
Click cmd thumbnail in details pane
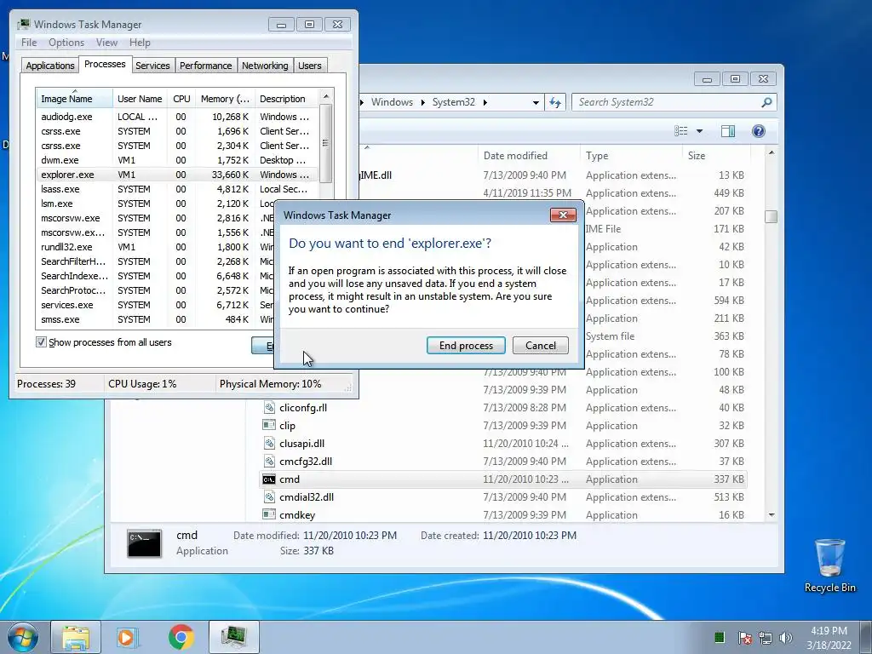tap(145, 543)
